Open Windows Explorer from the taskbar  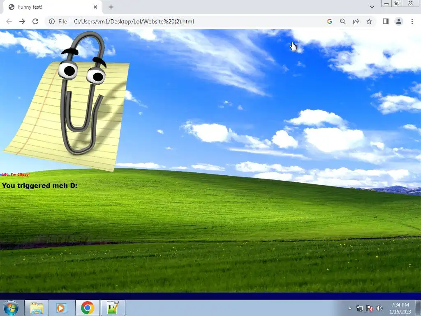click(37, 308)
